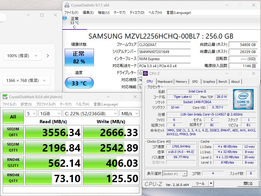Select the blue disk status circle for drive C:

65,18
